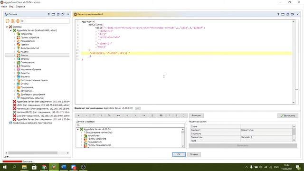This screenshot has width=304, height=171.
Task: Open the Windows Start menu
Action: [x=4, y=167]
